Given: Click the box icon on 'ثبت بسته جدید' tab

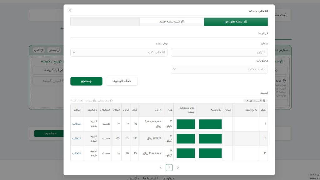Looking at the screenshot, I should (x=183, y=22).
